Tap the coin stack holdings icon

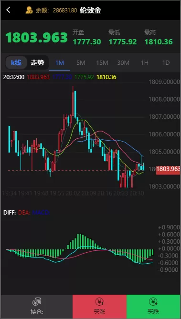tap(37, 301)
